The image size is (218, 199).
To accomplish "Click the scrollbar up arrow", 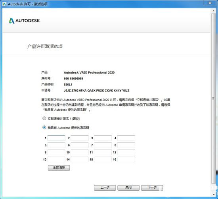I will coord(214,11).
